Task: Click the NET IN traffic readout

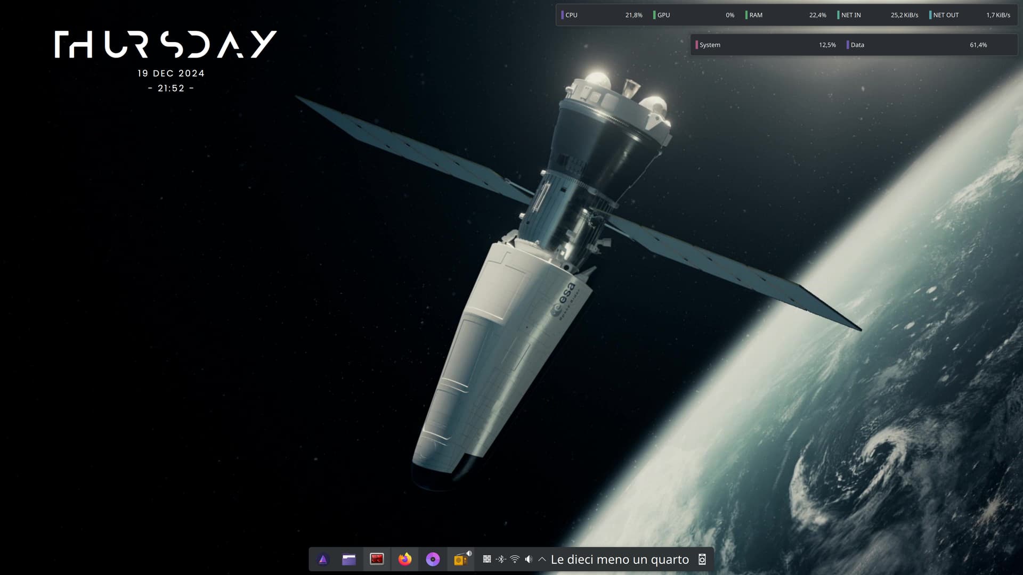Action: [x=878, y=15]
